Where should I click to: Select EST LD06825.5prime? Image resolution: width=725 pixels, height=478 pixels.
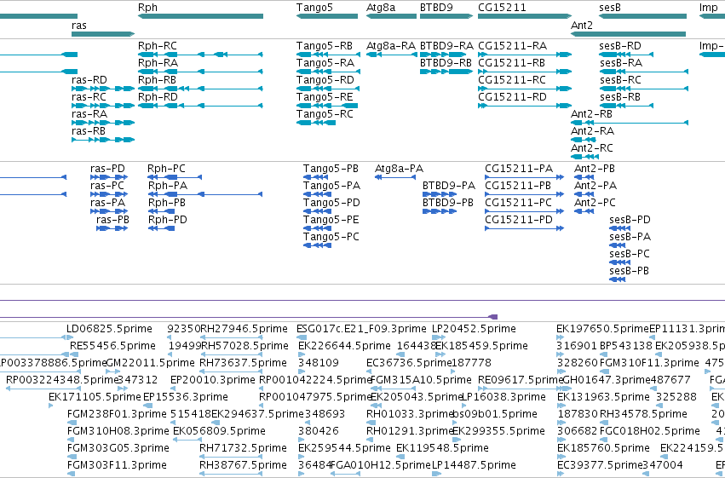click(70, 337)
